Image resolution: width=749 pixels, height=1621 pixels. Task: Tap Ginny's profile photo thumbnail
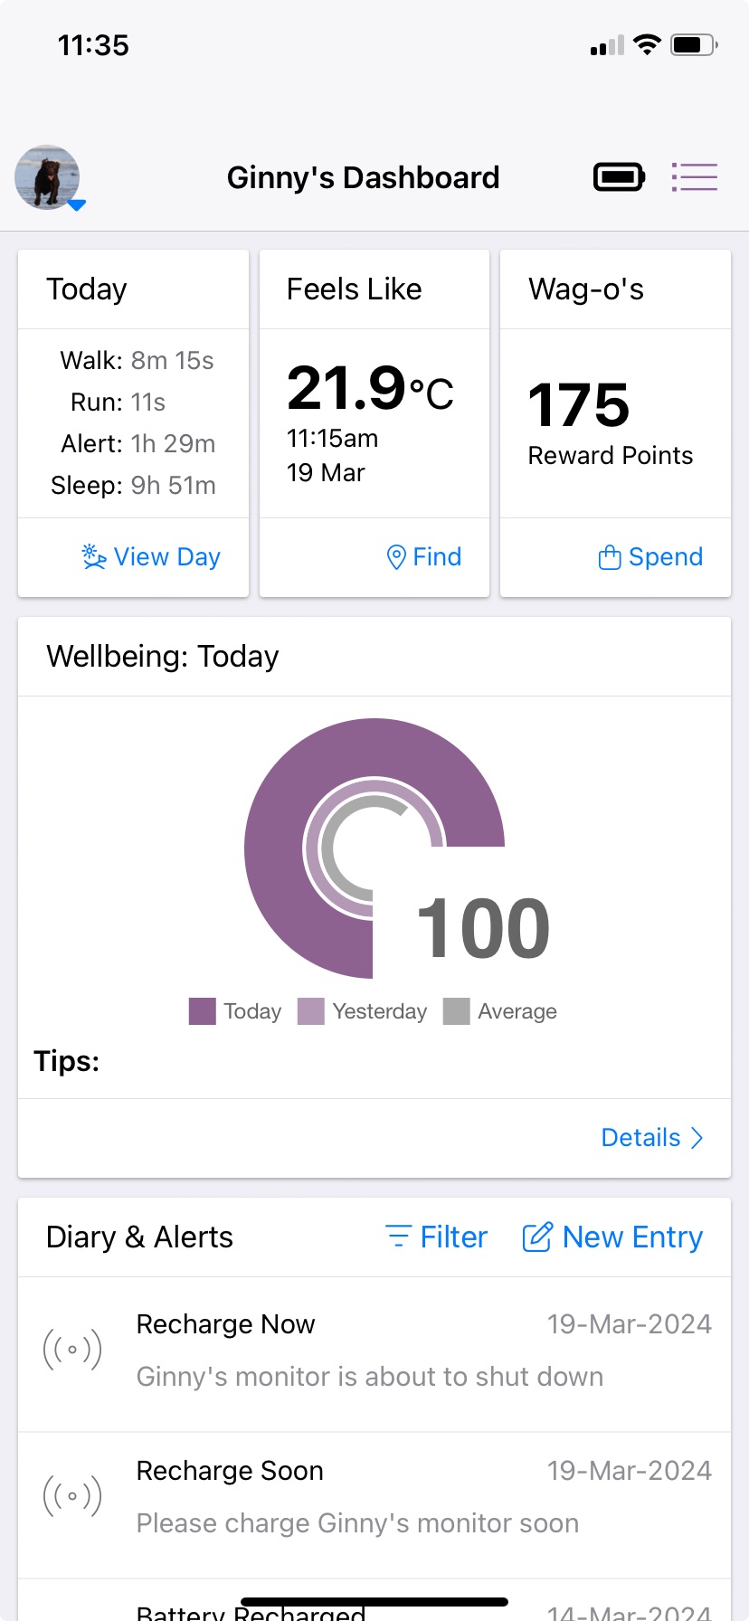(x=47, y=177)
